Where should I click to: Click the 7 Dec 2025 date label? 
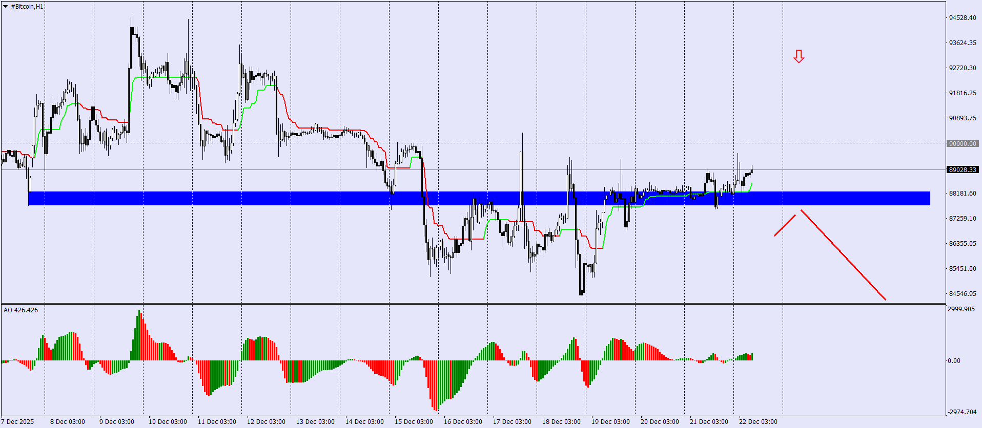click(x=17, y=422)
